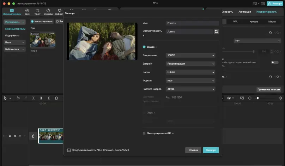The width and height of the screenshot is (285, 166).
Task: Click the reset icon in the adjust panel top
Action: (x=270, y=33)
